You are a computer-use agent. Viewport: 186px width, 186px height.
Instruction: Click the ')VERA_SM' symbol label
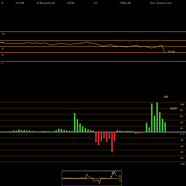(125, 3)
